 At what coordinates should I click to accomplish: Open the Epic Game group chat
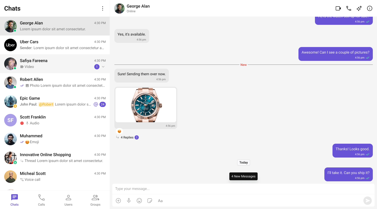coord(55,101)
